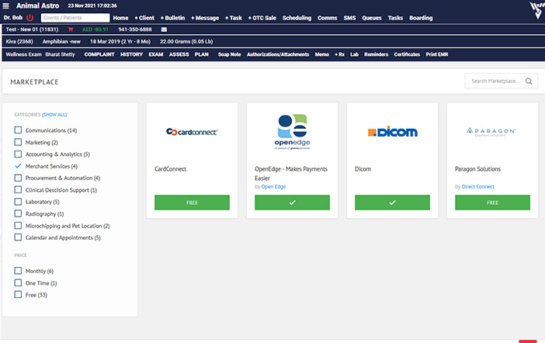Open Certificates section
The width and height of the screenshot is (545, 343).
tap(407, 54)
